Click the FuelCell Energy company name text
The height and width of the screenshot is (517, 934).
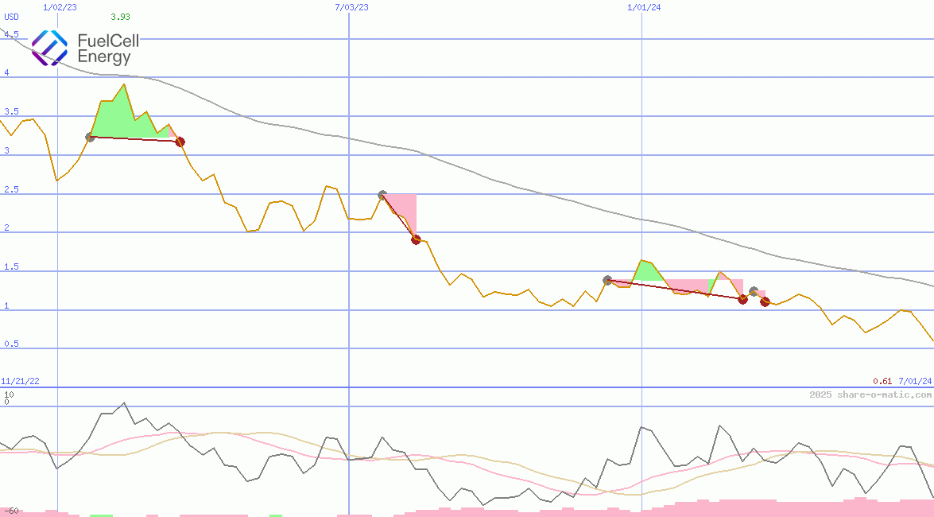(107, 49)
